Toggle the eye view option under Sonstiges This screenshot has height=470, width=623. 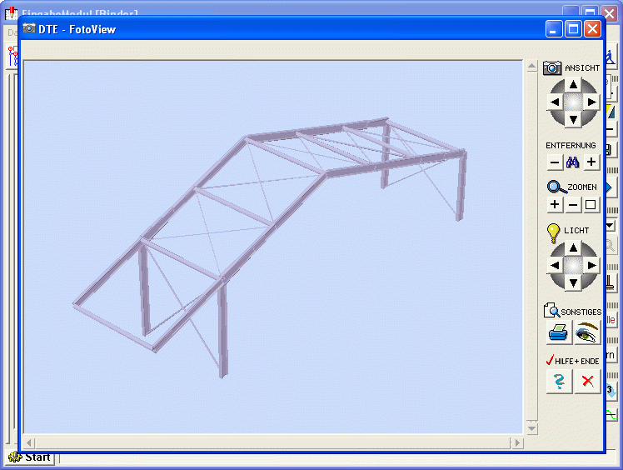point(587,333)
